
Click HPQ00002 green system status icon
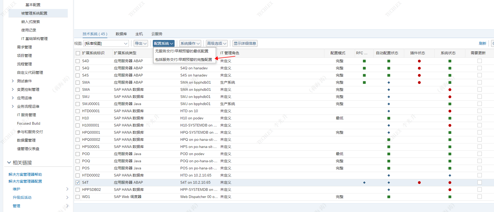tap(450, 140)
